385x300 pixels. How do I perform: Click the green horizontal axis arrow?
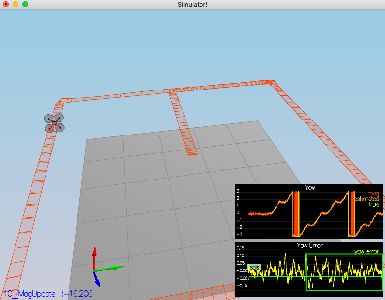pyautogui.click(x=109, y=269)
